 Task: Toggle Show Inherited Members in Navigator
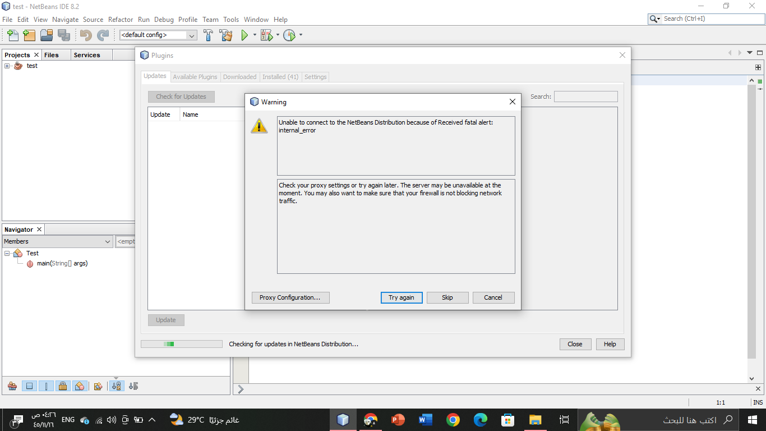(x=12, y=386)
